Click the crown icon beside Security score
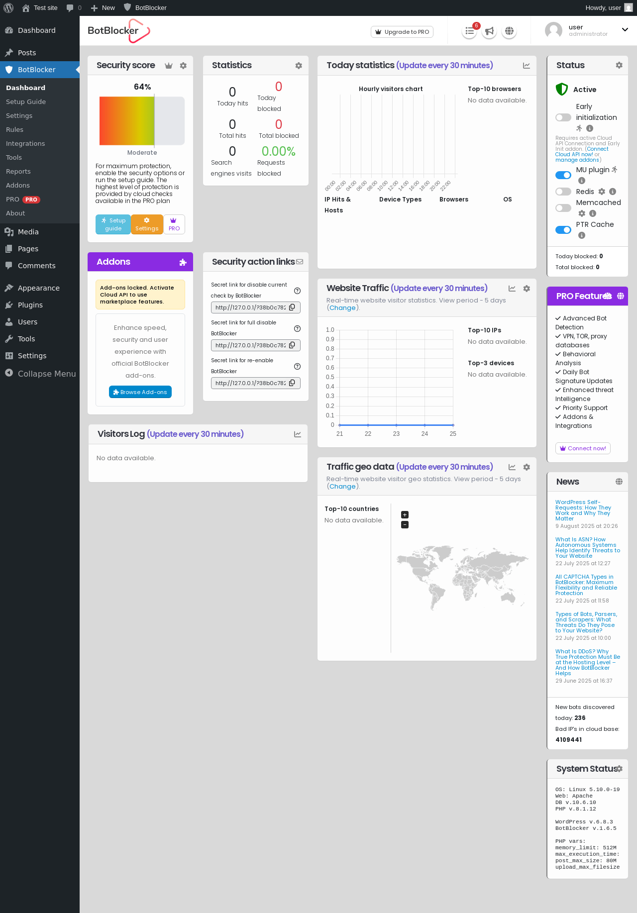This screenshot has width=637, height=913. [x=169, y=66]
